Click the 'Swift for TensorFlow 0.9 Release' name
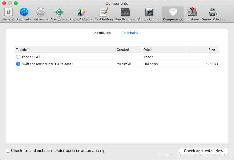This screenshot has width=234, height=160. [47, 64]
